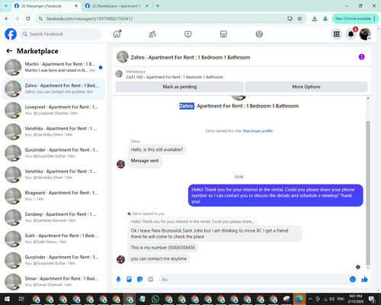Screen dimensions: 381x305
Task: Record a voice clip with microphone icon
Action: (x=119, y=279)
